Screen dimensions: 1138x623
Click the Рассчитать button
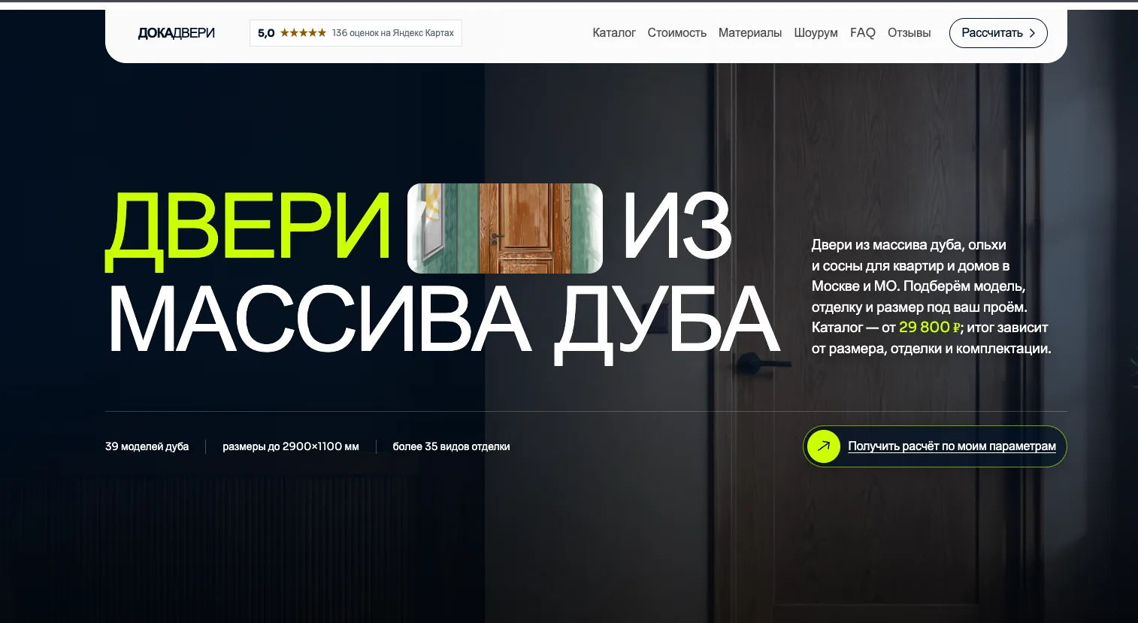(x=998, y=33)
